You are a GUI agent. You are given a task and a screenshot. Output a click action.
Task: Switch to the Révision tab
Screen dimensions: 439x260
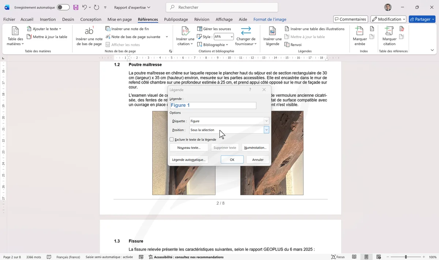[202, 19]
